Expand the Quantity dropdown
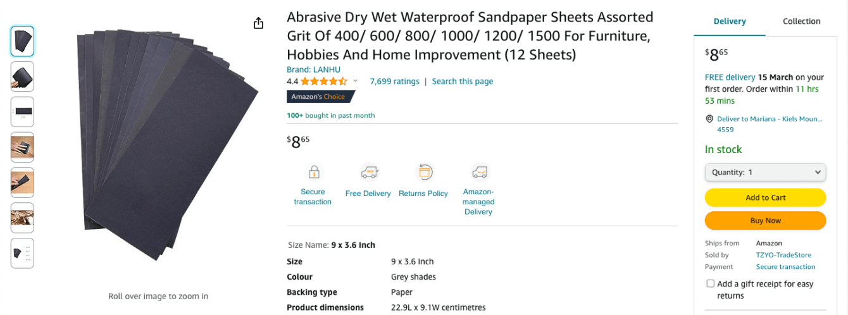The image size is (848, 315). [x=765, y=172]
